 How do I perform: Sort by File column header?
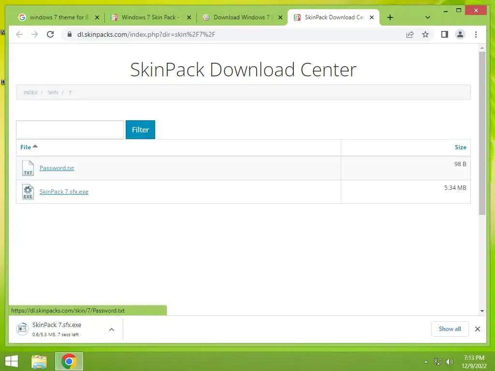29,147
